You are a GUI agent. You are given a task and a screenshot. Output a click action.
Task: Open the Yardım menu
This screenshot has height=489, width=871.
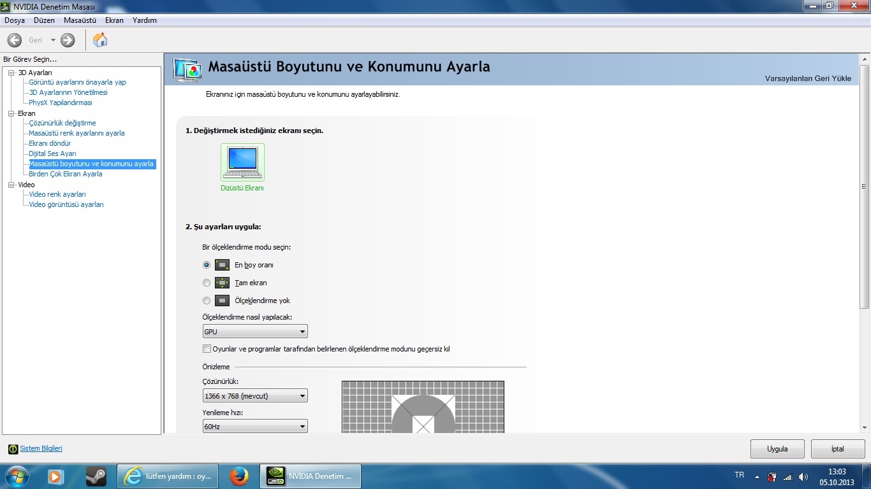[145, 20]
